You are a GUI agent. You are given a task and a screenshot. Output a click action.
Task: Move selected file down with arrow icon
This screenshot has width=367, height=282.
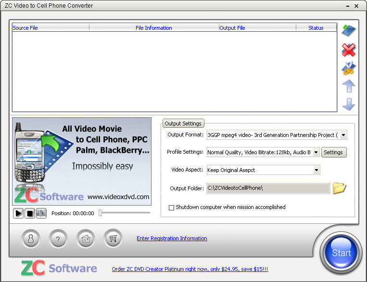point(348,104)
